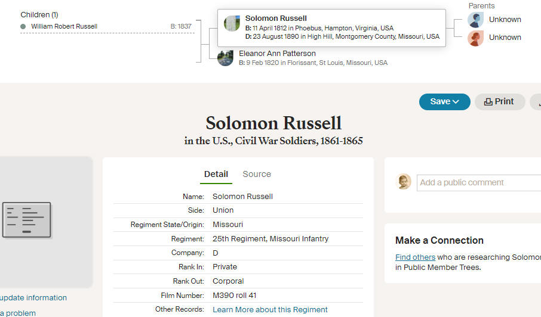Click the green dot by William Robert Russell

[23, 26]
